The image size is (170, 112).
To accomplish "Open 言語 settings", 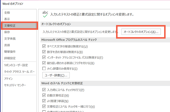I will click(7, 45).
